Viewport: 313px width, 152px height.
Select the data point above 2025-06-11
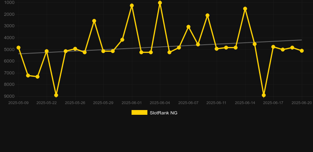[x=217, y=49]
